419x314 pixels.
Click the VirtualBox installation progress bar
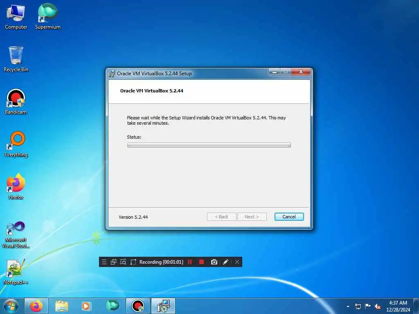pyautogui.click(x=209, y=145)
